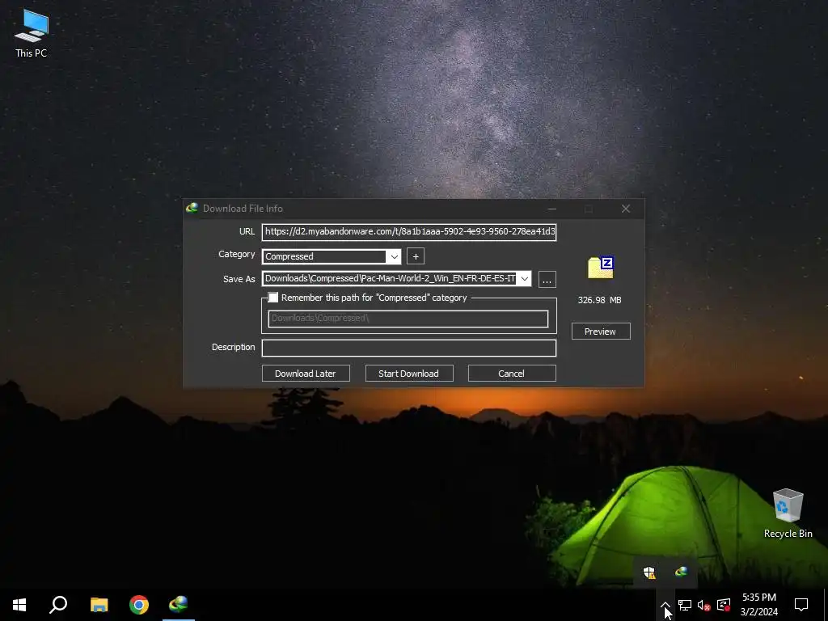Click Start Download button
This screenshot has height=621, width=828.
pyautogui.click(x=408, y=374)
